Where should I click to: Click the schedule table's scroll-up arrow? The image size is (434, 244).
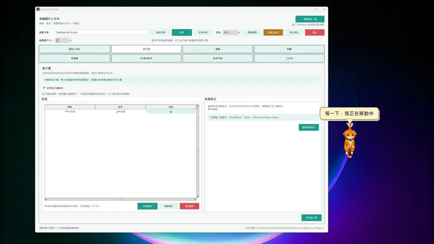[x=198, y=106]
